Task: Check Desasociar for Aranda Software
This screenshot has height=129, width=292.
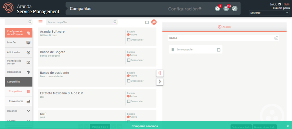Action: point(129,40)
